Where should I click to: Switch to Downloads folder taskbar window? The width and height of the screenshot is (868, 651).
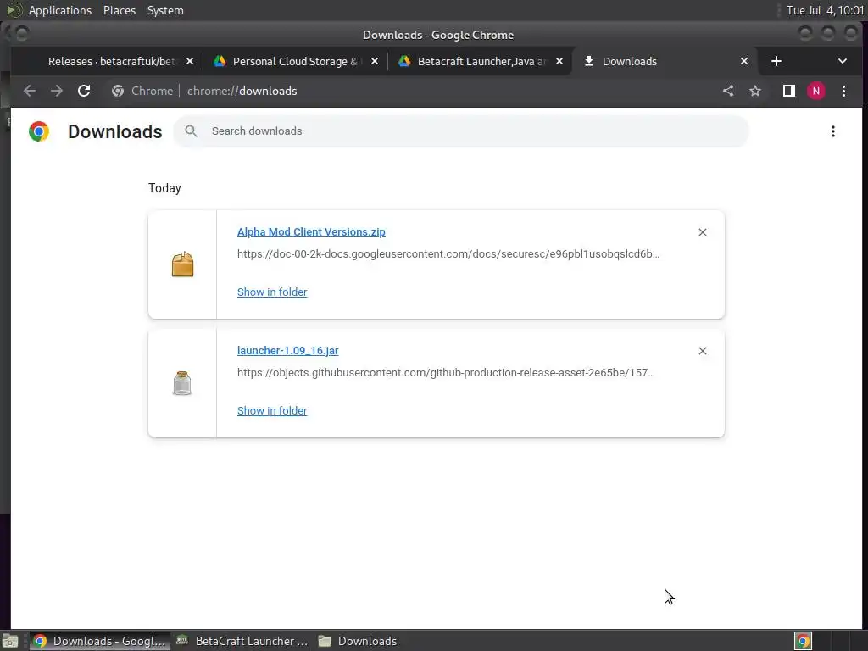359,641
